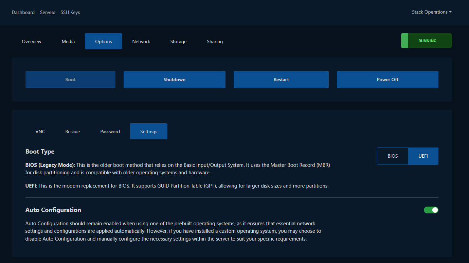The width and height of the screenshot is (469, 263).
Task: Open the Stack Operations account dropdown
Action: pos(431,12)
